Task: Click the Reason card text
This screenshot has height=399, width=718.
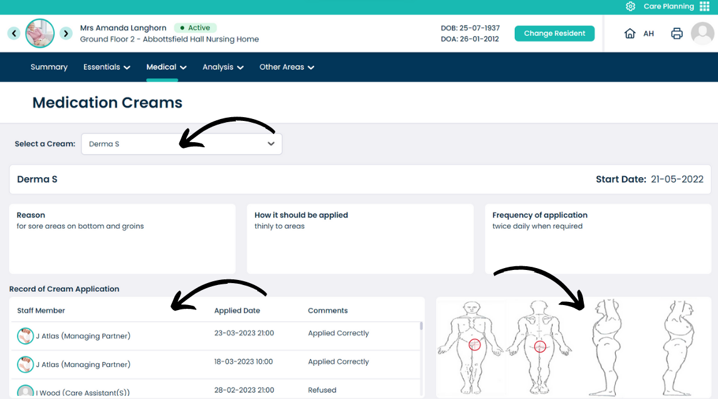Action: pyautogui.click(x=80, y=226)
